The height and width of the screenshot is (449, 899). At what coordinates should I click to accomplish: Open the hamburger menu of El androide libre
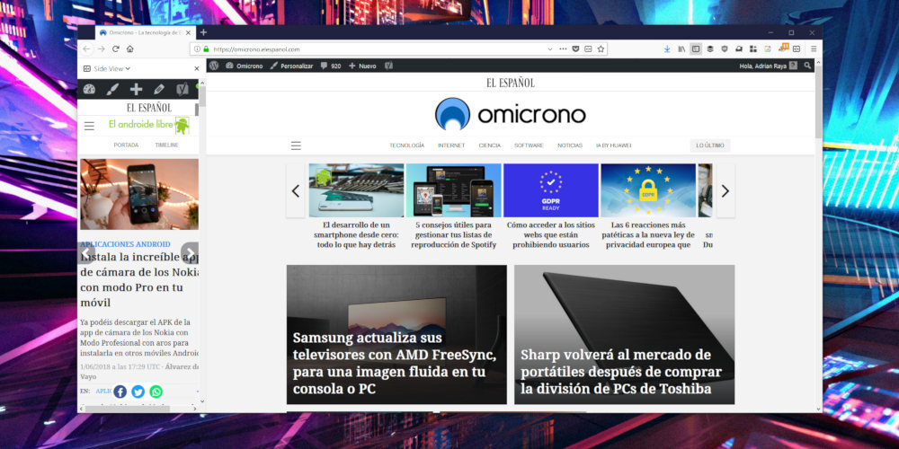pos(89,126)
